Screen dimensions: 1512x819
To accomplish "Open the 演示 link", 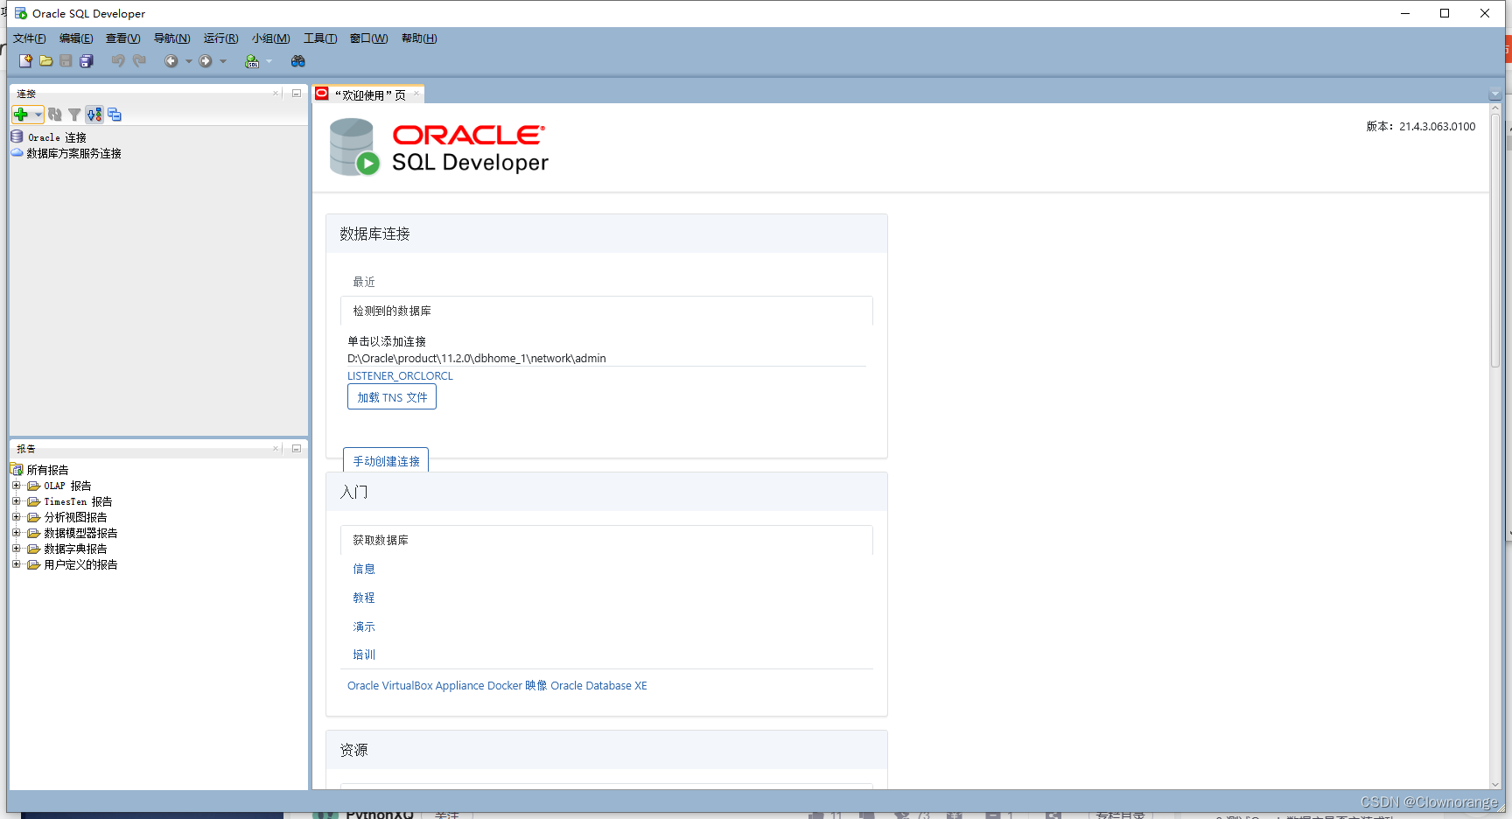I will (364, 626).
